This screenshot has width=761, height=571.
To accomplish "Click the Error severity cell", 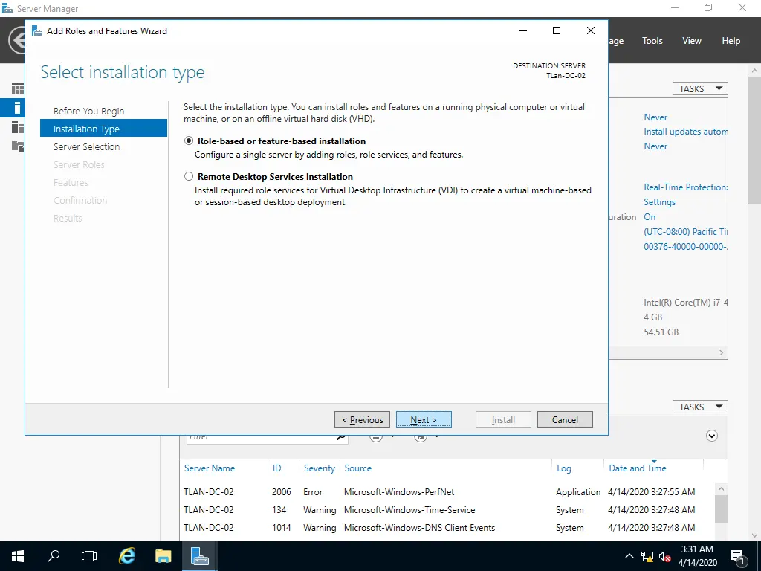I will [313, 492].
